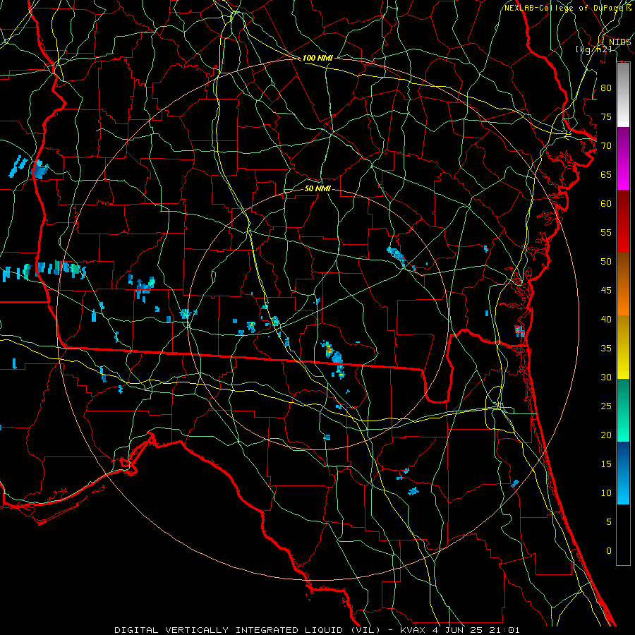Select the 55 value on the legend
This screenshot has width=635, height=635.
pos(606,232)
